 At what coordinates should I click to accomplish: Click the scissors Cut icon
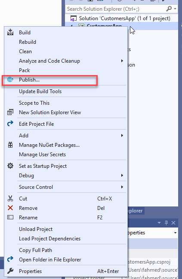point(10,198)
